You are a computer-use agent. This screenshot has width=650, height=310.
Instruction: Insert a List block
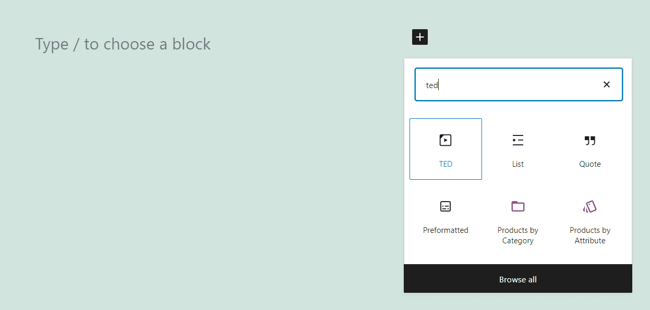click(517, 148)
